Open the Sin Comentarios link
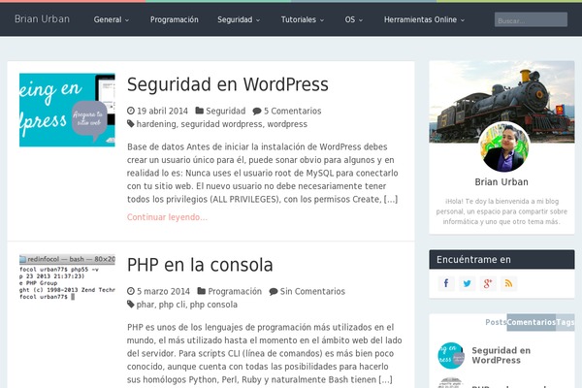The height and width of the screenshot is (388, 582). (312, 291)
